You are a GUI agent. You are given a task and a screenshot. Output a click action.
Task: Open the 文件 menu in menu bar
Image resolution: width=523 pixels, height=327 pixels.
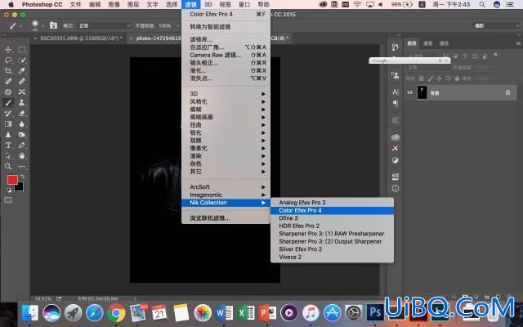coord(76,4)
